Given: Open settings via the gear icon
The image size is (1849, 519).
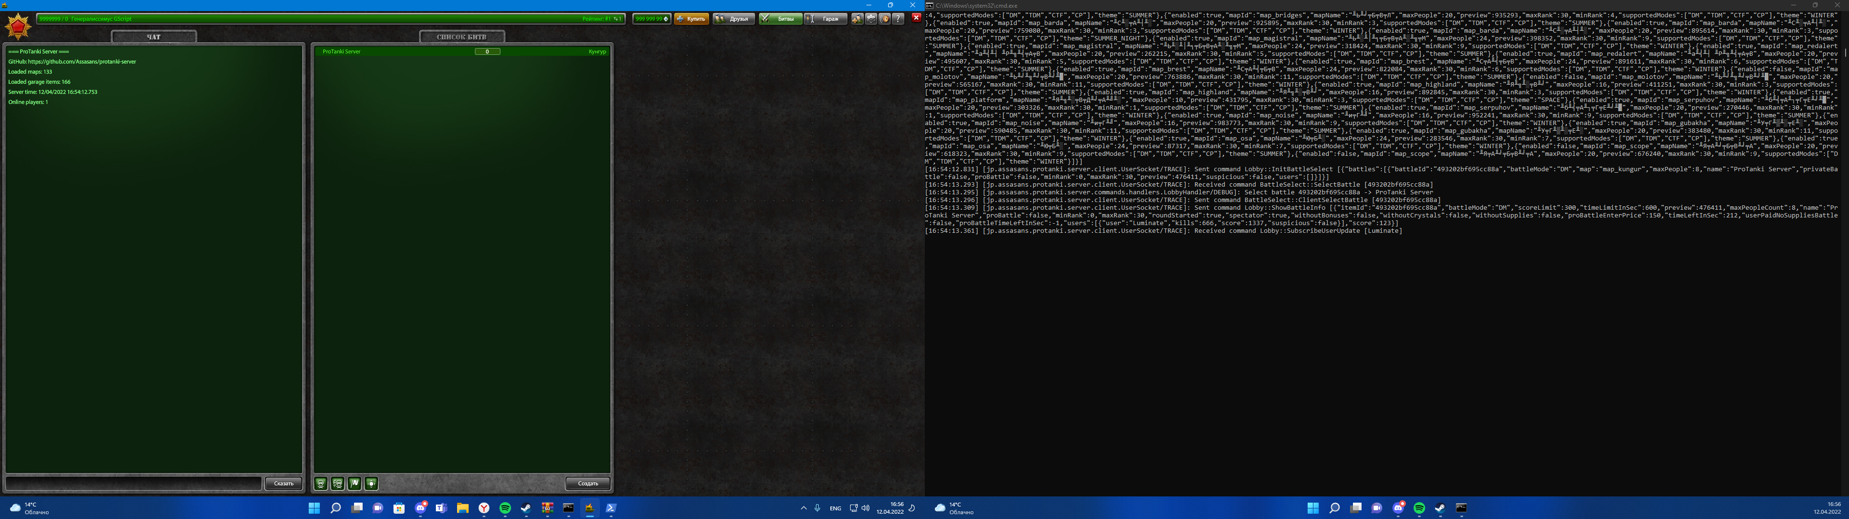Looking at the screenshot, I should 871,19.
